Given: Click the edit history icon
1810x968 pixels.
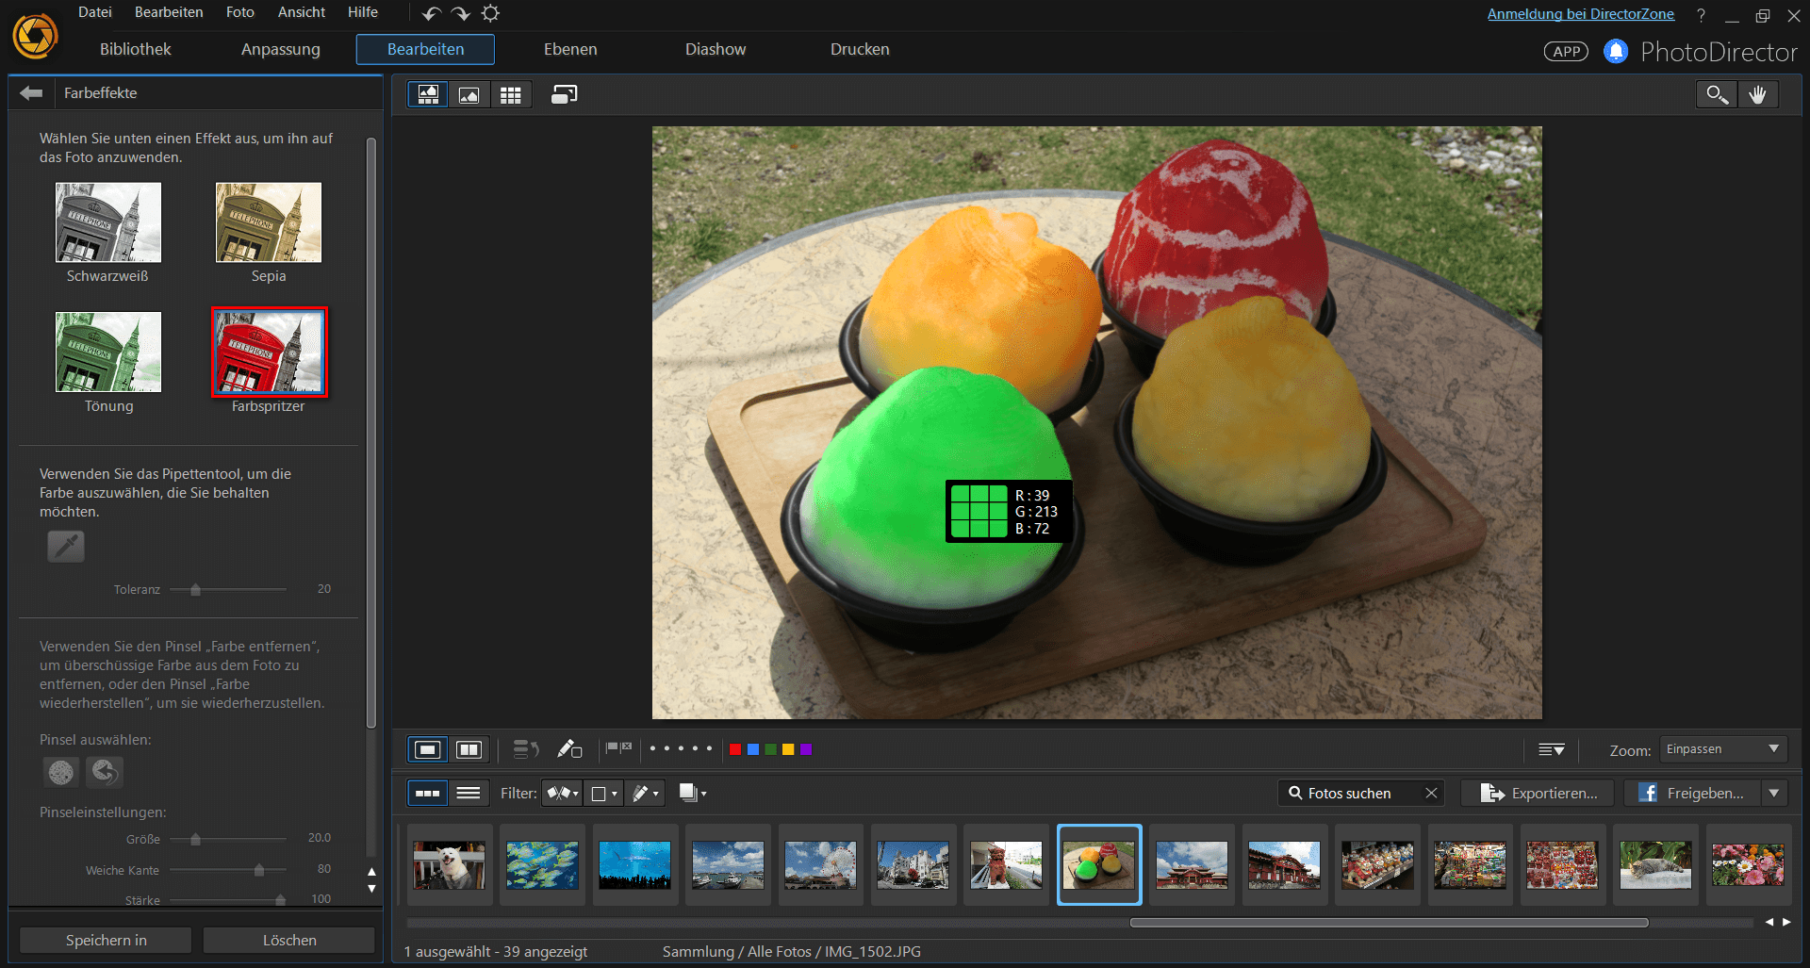Looking at the screenshot, I should tap(525, 749).
